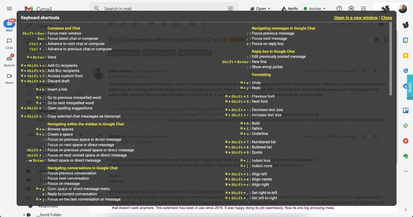Click Underline shortcut text
Image resolution: width=413 pixels, height=217 pixels.
click(260, 134)
